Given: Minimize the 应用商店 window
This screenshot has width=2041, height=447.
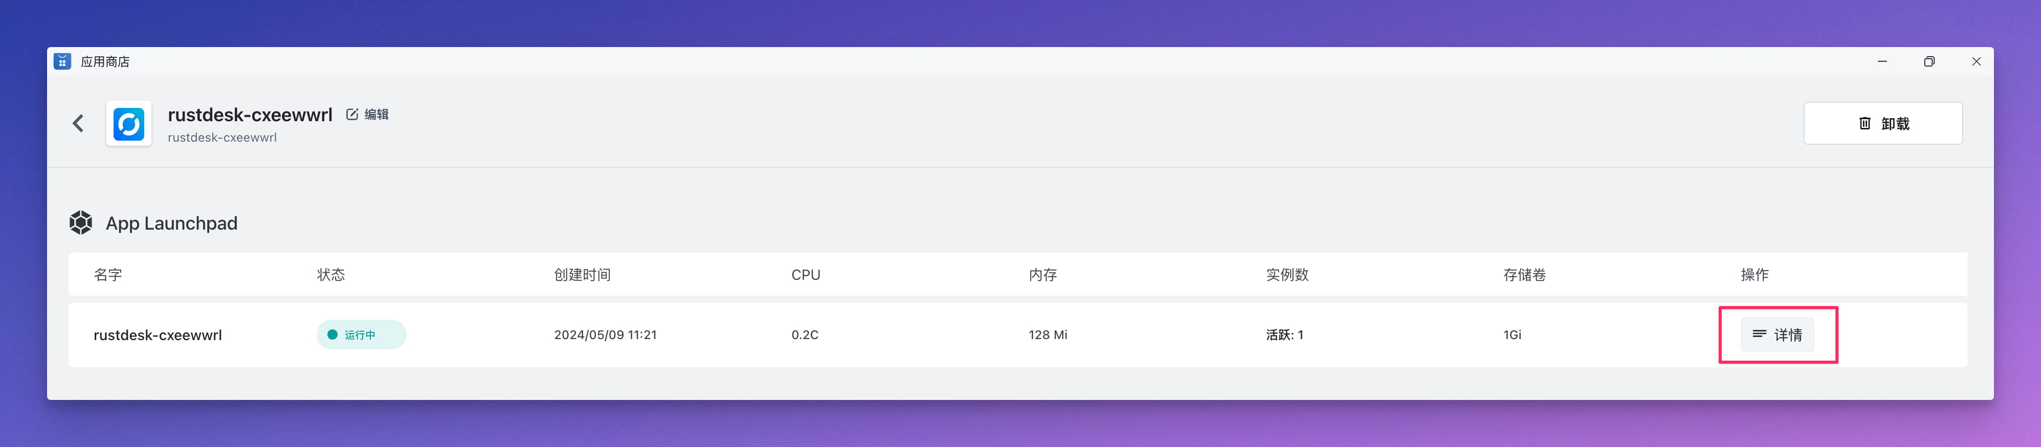Looking at the screenshot, I should (x=1882, y=61).
